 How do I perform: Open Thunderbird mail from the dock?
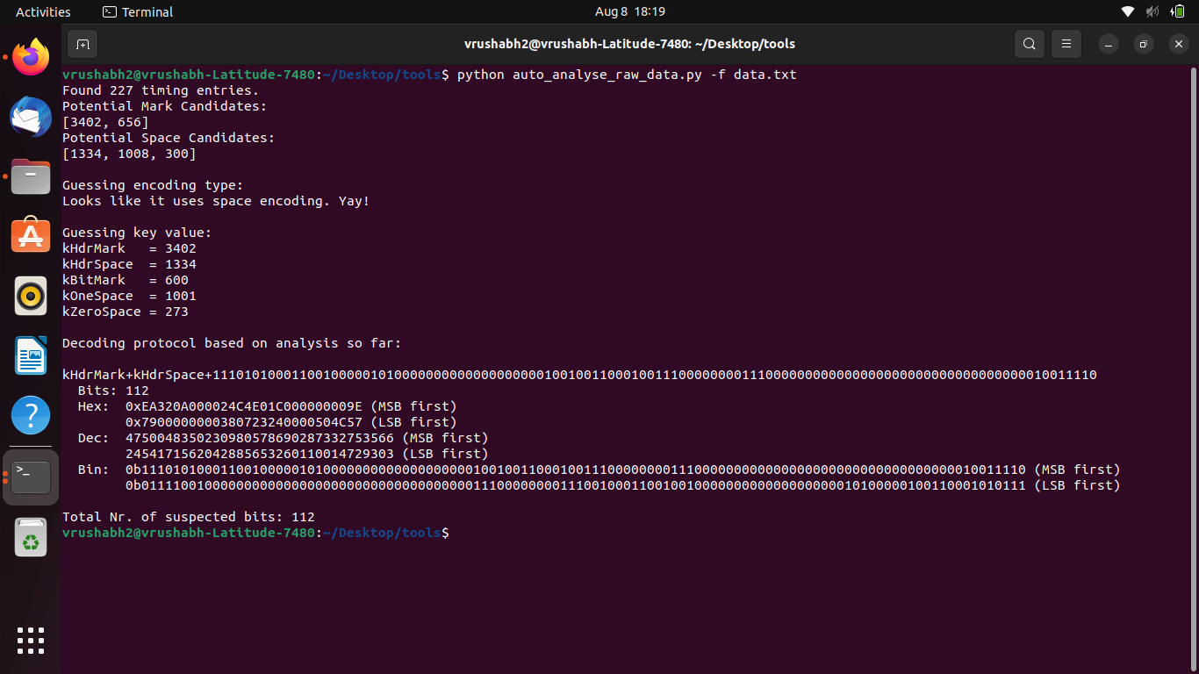[x=31, y=117]
